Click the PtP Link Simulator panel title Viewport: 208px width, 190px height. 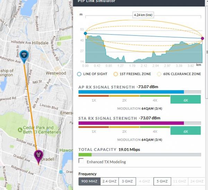[97, 1]
